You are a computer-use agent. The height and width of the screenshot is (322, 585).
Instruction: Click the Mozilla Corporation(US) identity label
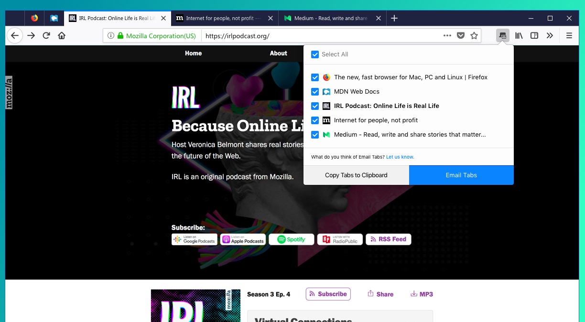coord(161,36)
